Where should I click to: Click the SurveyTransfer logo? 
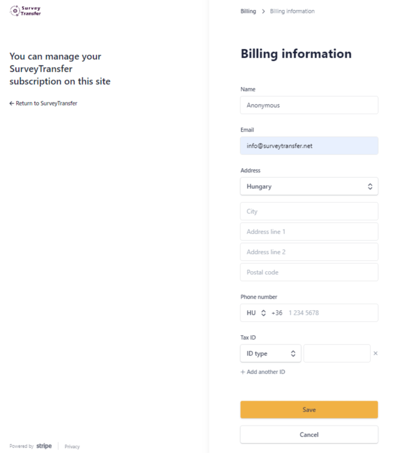[x=25, y=11]
